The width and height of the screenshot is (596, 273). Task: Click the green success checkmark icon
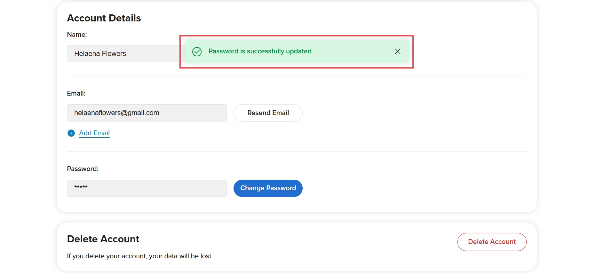(197, 51)
